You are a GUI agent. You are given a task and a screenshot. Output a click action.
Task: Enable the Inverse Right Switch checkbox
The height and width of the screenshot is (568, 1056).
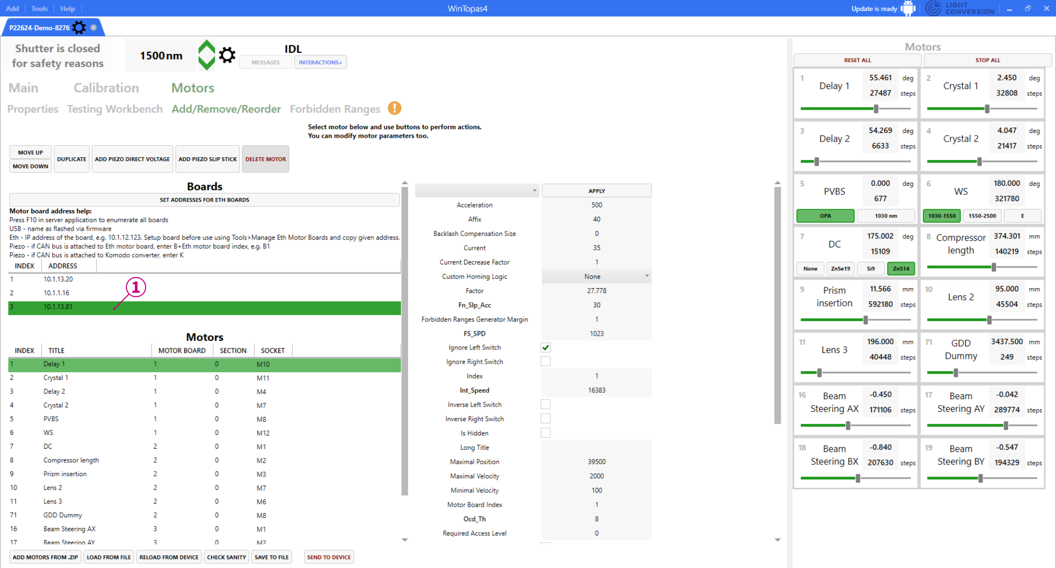[x=545, y=418]
